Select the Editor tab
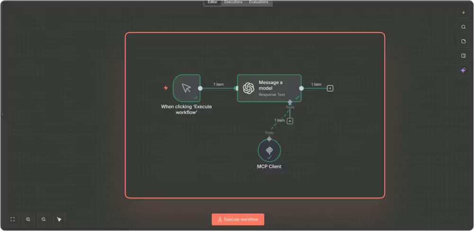 point(213,2)
